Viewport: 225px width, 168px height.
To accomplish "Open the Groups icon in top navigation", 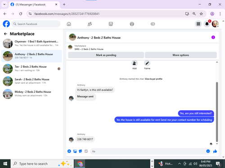I will coord(132,24).
